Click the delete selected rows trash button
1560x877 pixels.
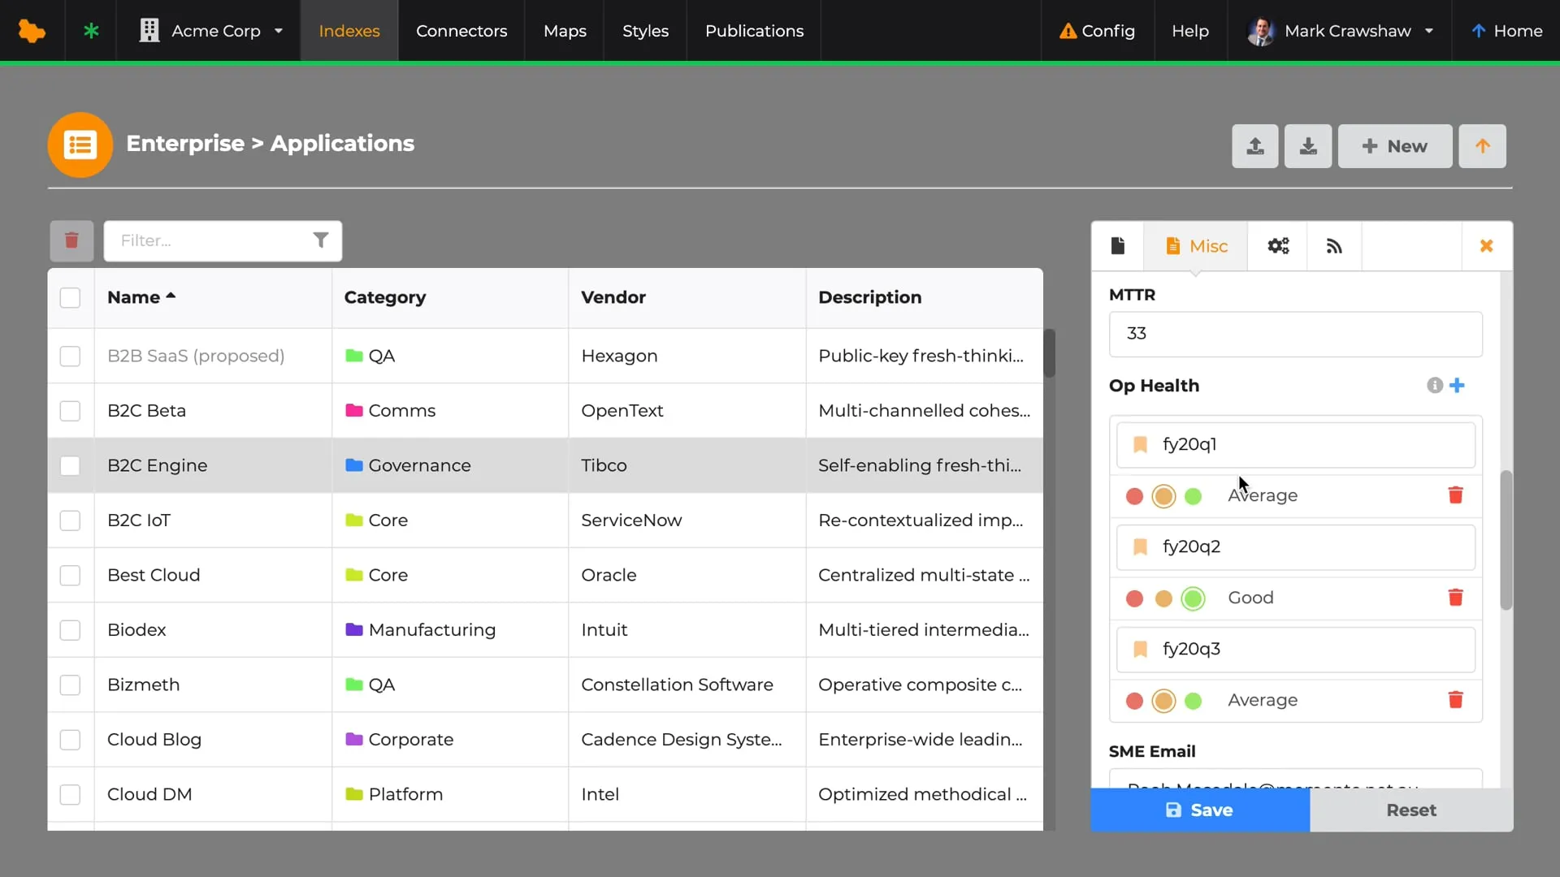[x=71, y=240]
